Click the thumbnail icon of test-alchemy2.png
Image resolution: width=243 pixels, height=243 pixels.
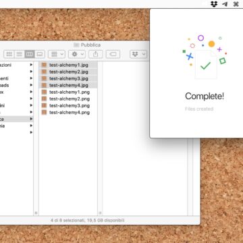45,99
